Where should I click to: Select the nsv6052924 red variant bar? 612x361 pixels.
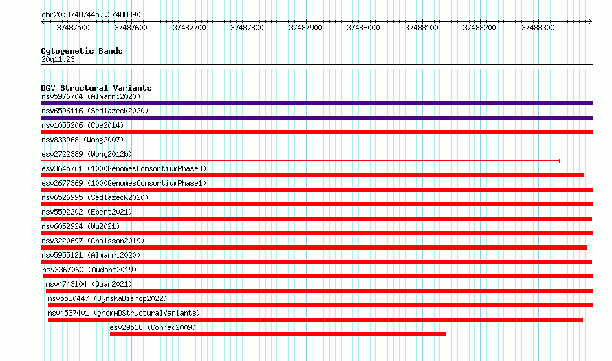[316, 233]
